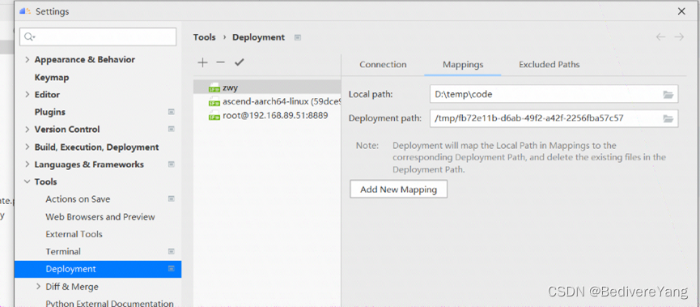700x307 pixels.
Task: Add a new deployment server with plus icon
Action: [202, 62]
